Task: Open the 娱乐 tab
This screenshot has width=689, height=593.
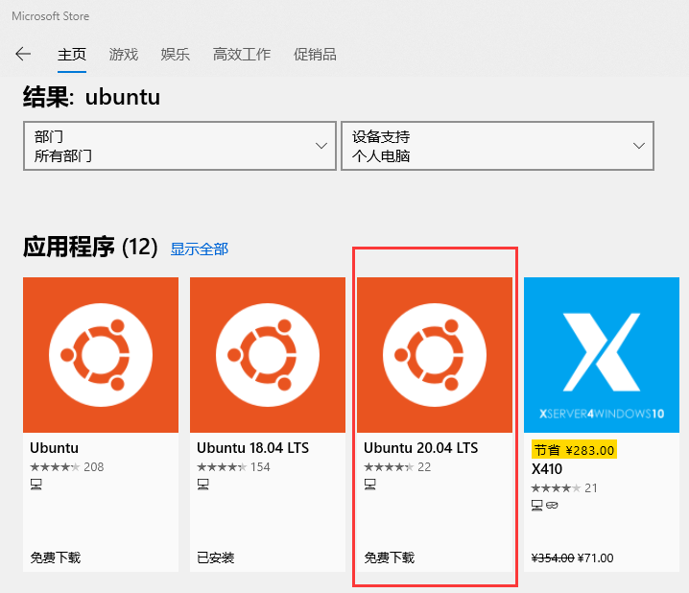Action: point(176,54)
